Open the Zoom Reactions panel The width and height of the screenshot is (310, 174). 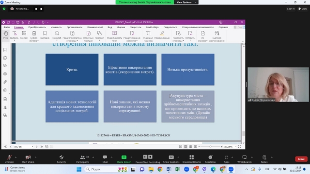[210, 159]
